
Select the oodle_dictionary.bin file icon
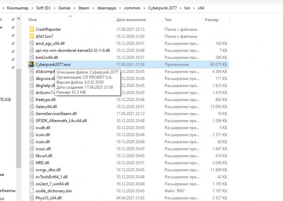click(31, 191)
